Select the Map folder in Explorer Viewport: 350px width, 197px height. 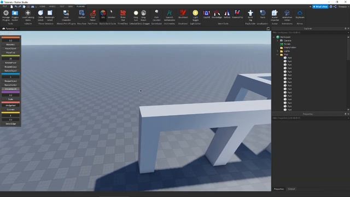point(286,55)
